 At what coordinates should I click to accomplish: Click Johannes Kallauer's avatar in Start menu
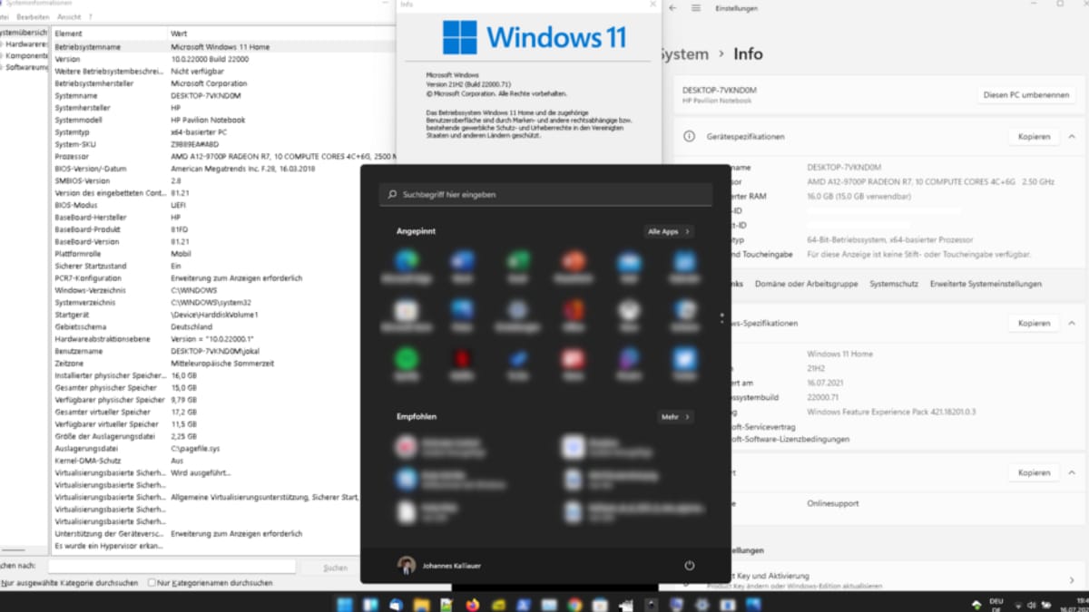click(x=407, y=565)
